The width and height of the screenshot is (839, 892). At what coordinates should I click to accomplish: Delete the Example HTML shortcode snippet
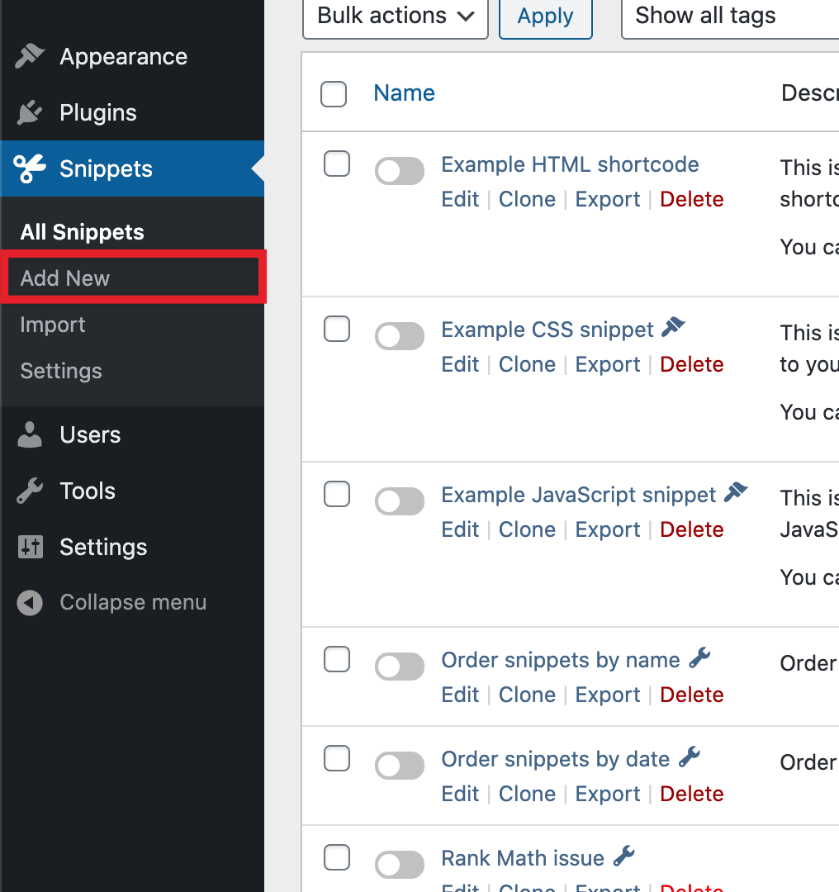click(x=692, y=199)
